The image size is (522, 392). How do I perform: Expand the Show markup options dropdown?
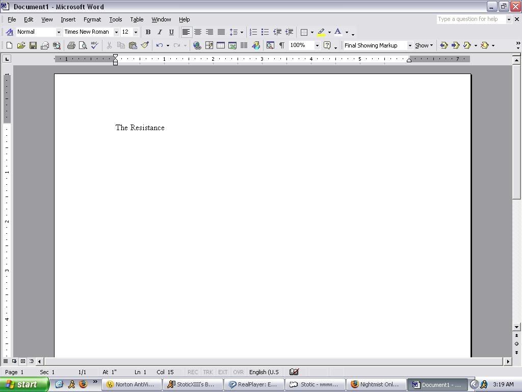coord(424,45)
